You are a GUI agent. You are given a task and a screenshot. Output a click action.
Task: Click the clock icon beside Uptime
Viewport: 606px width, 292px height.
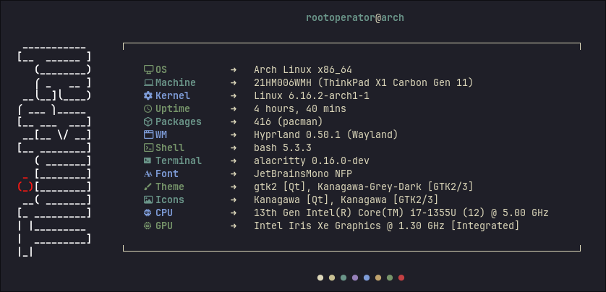[x=148, y=108]
